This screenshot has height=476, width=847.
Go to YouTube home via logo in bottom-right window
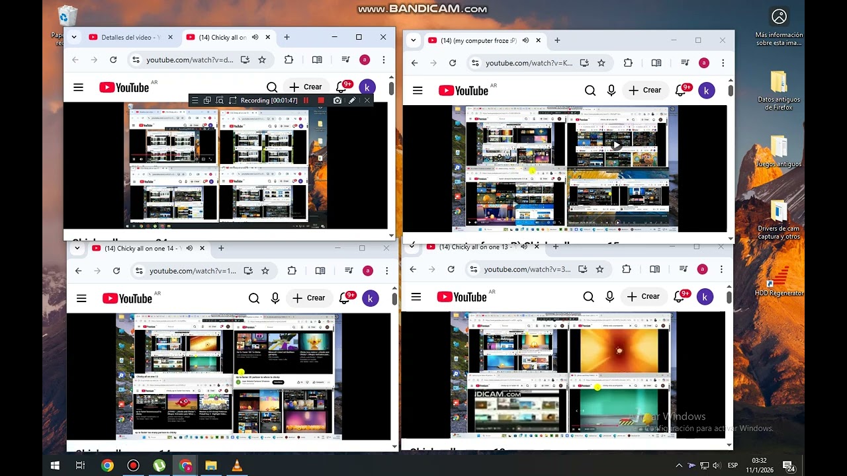pyautogui.click(x=461, y=297)
